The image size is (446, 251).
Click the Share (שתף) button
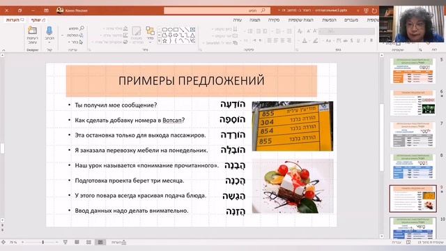pyautogui.click(x=38, y=20)
